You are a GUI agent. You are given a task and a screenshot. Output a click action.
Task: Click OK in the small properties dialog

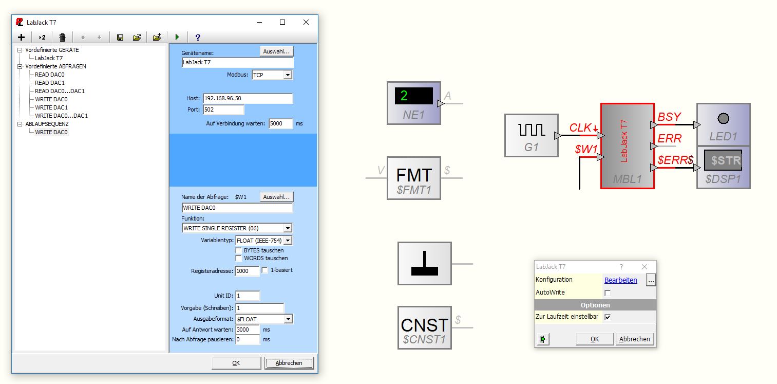point(595,339)
